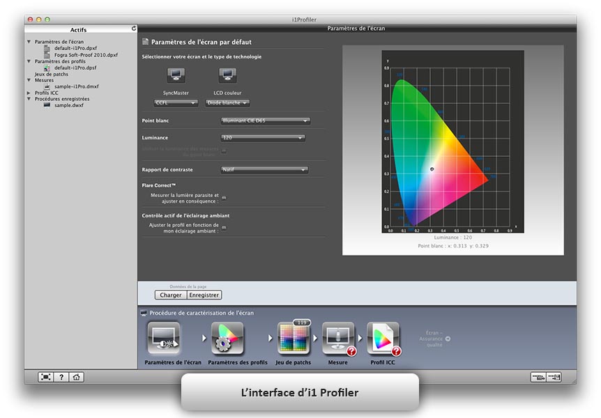Click the page icon beside the Paramètres de l'écran par défaut title

click(x=145, y=42)
